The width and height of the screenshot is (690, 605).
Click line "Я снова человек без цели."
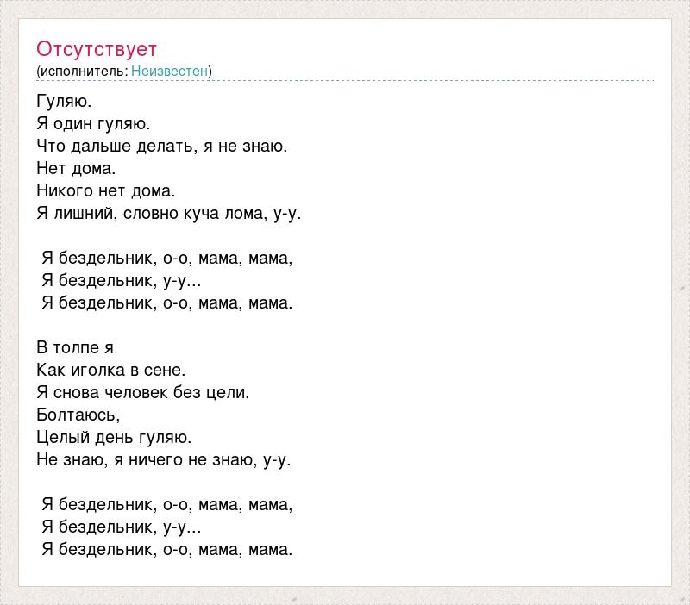click(x=143, y=392)
